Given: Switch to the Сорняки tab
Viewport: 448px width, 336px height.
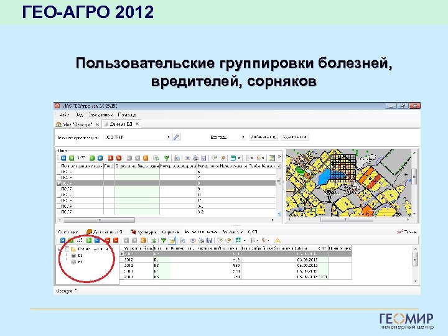Looking at the screenshot, I should [x=170, y=231].
